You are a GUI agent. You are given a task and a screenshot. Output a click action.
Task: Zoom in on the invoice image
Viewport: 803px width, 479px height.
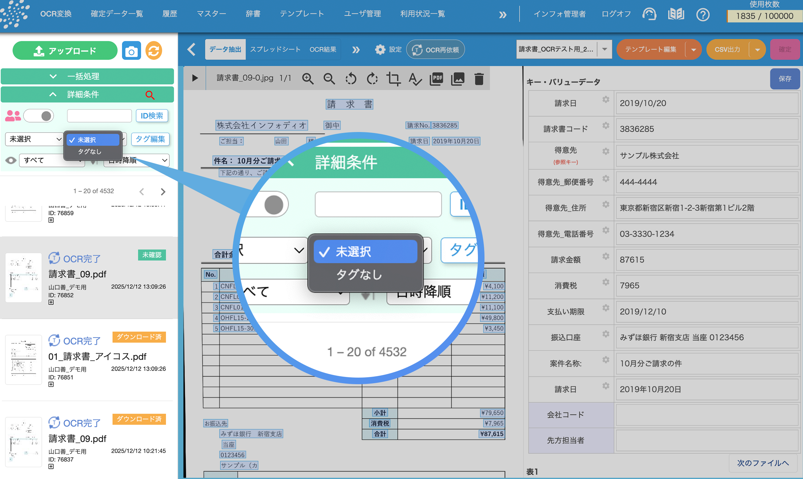coord(308,78)
